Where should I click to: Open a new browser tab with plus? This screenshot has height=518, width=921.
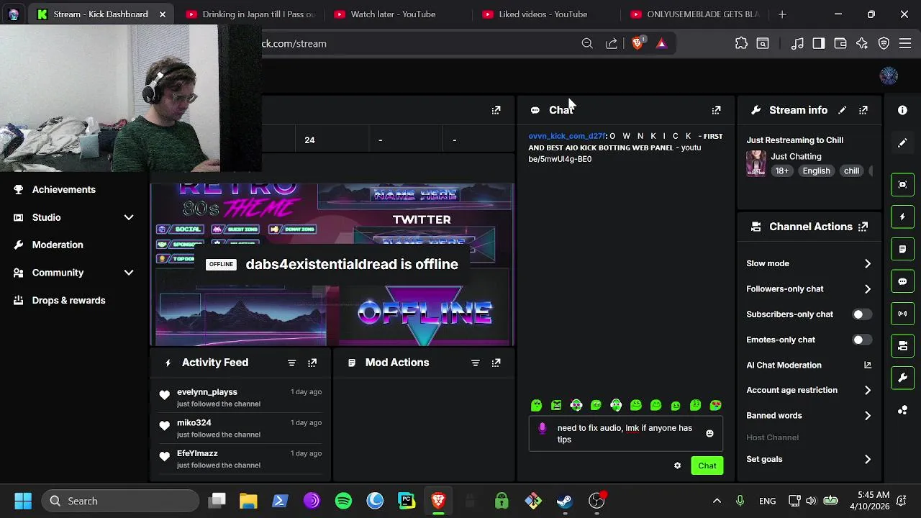pyautogui.click(x=782, y=14)
